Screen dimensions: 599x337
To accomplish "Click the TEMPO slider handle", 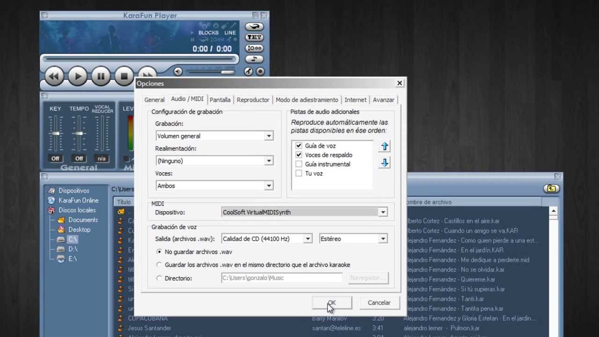I will click(x=79, y=133).
